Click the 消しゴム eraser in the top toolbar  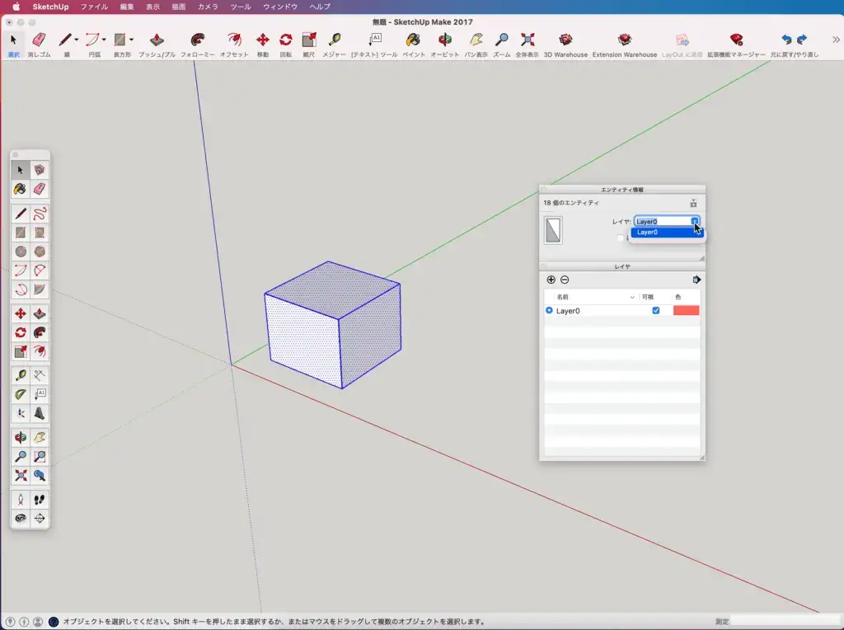[39, 45]
